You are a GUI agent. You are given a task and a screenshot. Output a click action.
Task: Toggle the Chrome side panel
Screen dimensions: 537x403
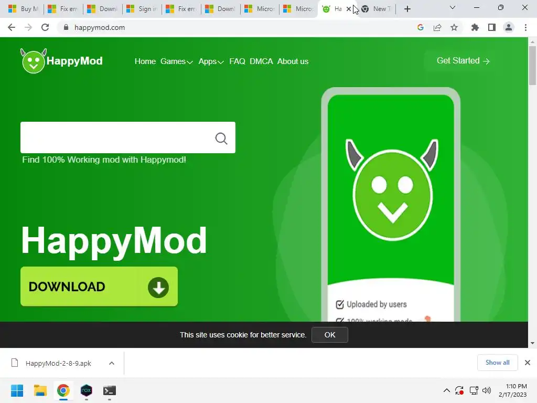coord(492,27)
